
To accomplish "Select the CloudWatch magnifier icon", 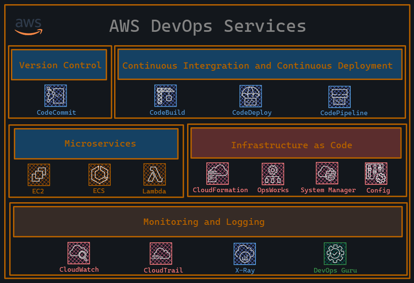I will click(79, 253).
